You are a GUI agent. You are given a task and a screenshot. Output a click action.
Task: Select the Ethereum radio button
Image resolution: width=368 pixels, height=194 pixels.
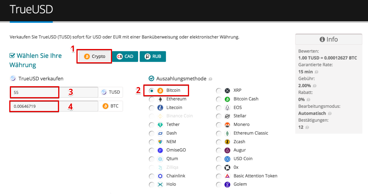coord(151,99)
